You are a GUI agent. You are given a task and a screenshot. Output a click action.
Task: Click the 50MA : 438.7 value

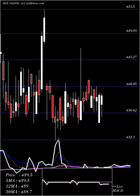click(x=19, y=192)
